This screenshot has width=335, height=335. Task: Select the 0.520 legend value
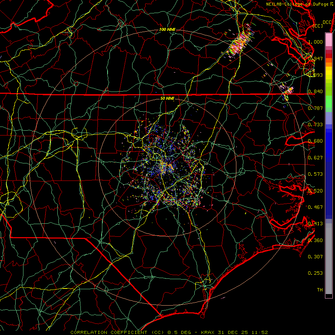(315, 191)
